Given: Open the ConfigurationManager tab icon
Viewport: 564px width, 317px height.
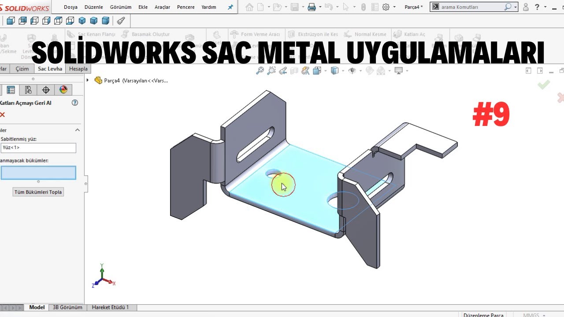Looking at the screenshot, I should (x=28, y=90).
